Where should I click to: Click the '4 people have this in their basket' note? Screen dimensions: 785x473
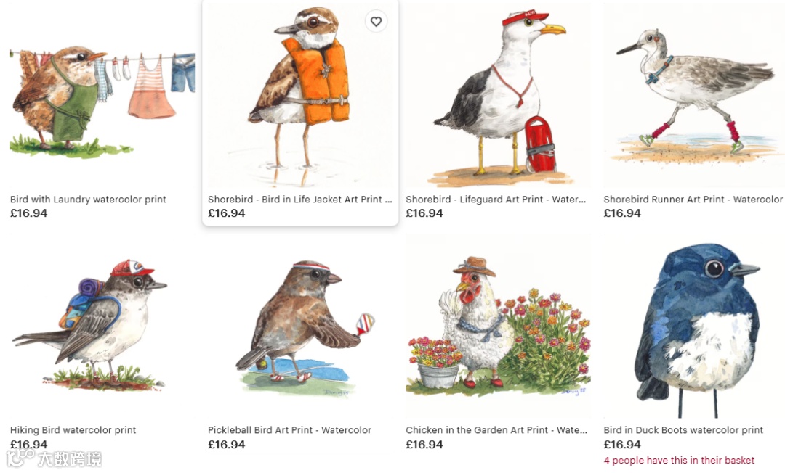click(679, 460)
